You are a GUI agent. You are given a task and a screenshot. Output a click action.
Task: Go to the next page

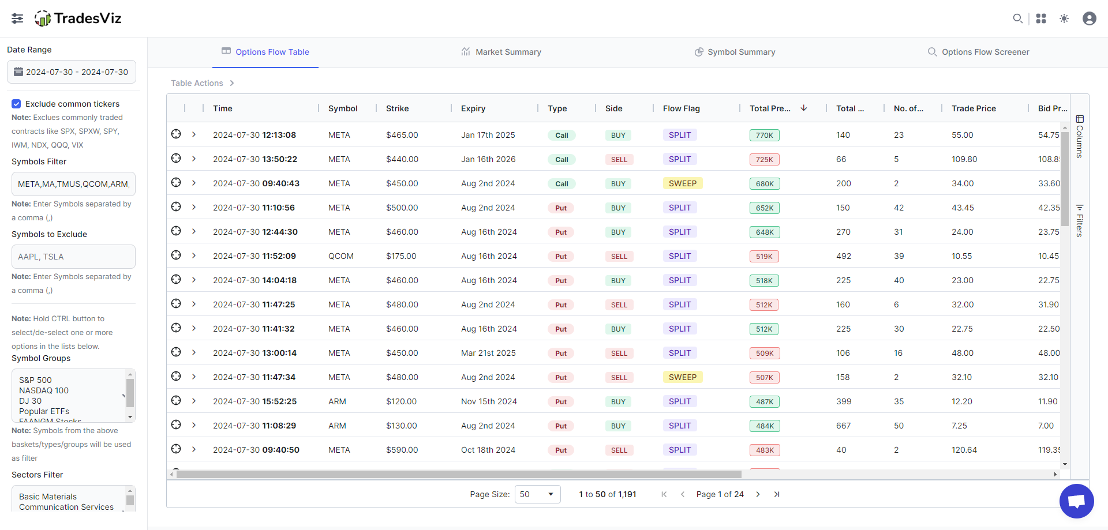pos(758,494)
